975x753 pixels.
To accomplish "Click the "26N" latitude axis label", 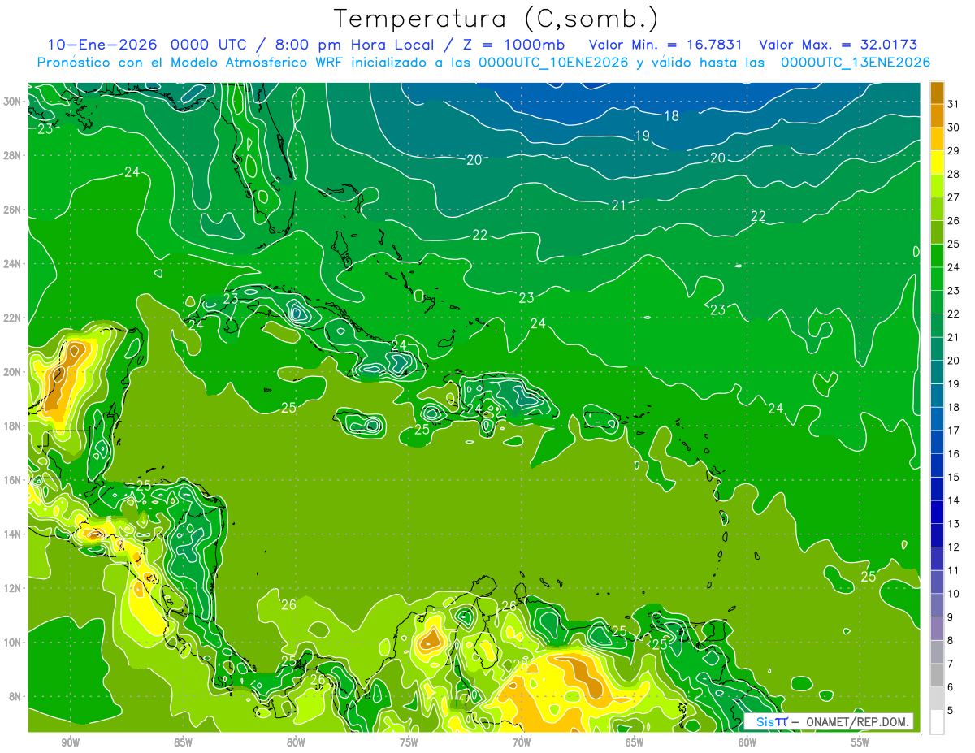I will tap(13, 210).
